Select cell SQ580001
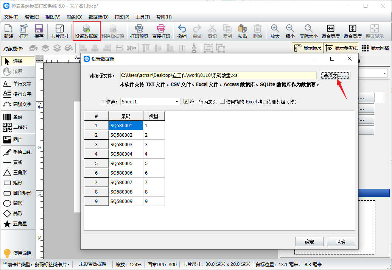This screenshot has height=270, width=392. pyautogui.click(x=126, y=126)
